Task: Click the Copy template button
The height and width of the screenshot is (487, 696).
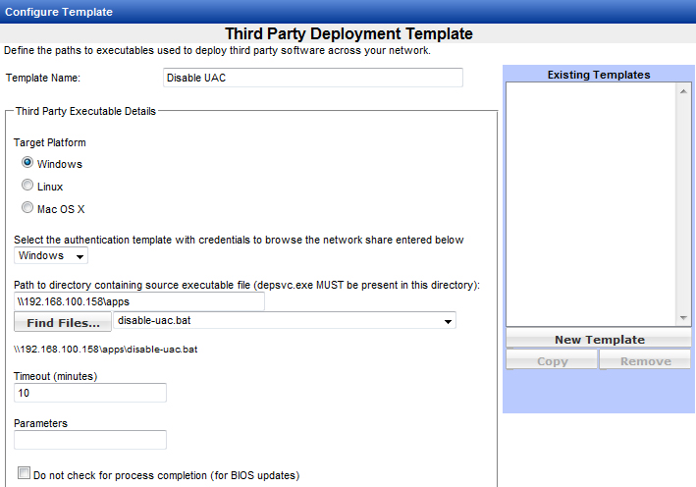Action: (552, 361)
